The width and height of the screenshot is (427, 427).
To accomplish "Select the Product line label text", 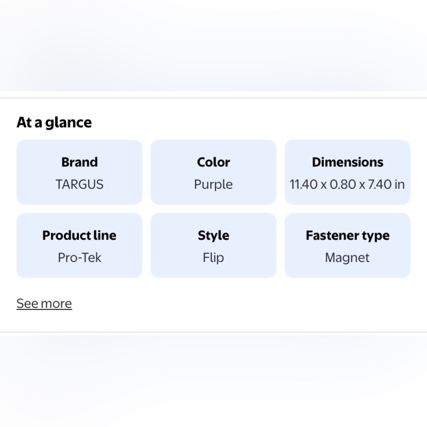I will [79, 235].
